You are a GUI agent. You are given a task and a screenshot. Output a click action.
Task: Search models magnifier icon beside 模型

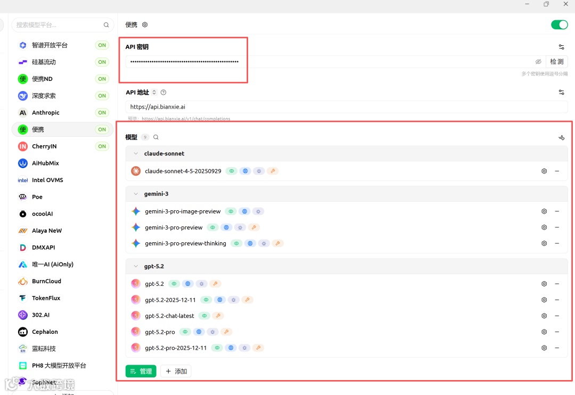point(156,137)
